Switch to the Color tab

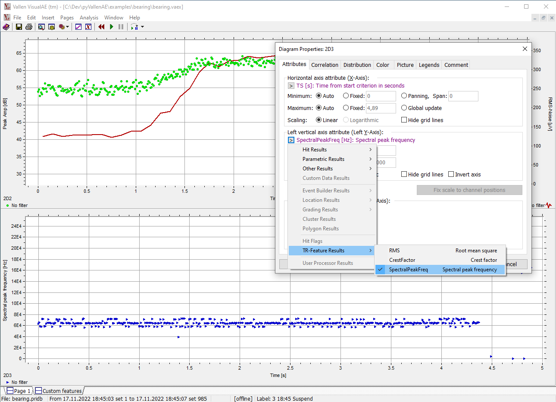point(383,65)
